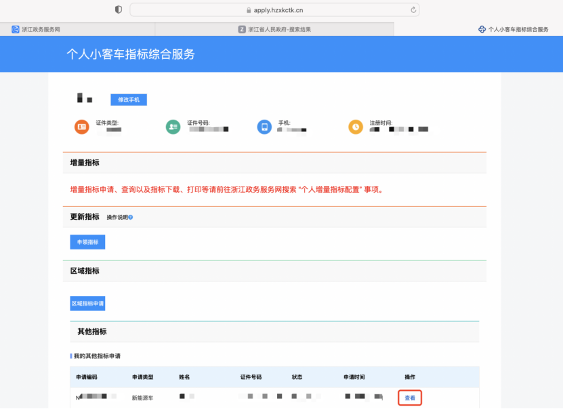This screenshot has width=563, height=409.
Task: Switch to the 浙江省人民政府-搜索结果 tab
Action: pyautogui.click(x=274, y=29)
